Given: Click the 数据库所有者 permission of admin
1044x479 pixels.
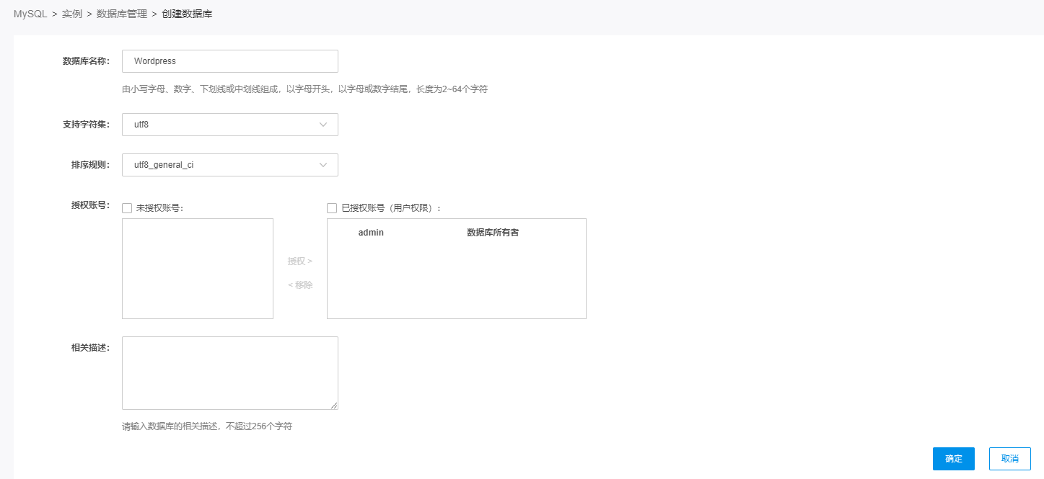Looking at the screenshot, I should click(x=493, y=233).
